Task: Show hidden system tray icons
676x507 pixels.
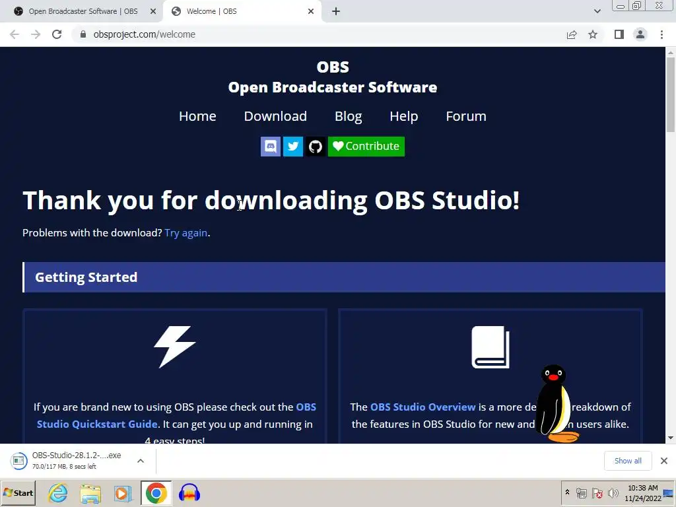Action: tap(567, 492)
